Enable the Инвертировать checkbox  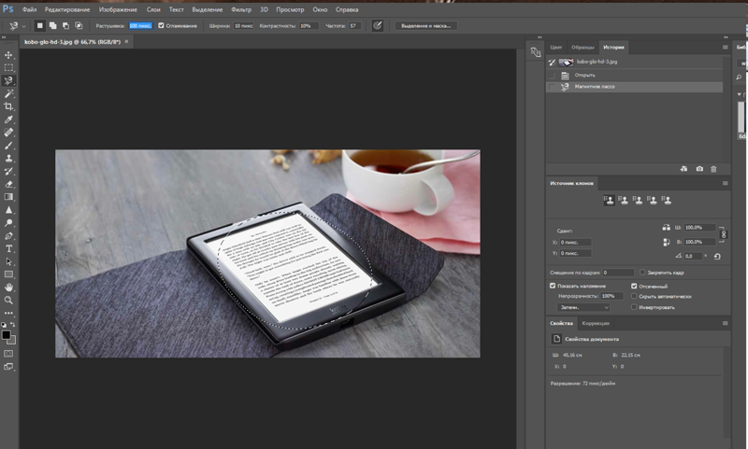[635, 306]
